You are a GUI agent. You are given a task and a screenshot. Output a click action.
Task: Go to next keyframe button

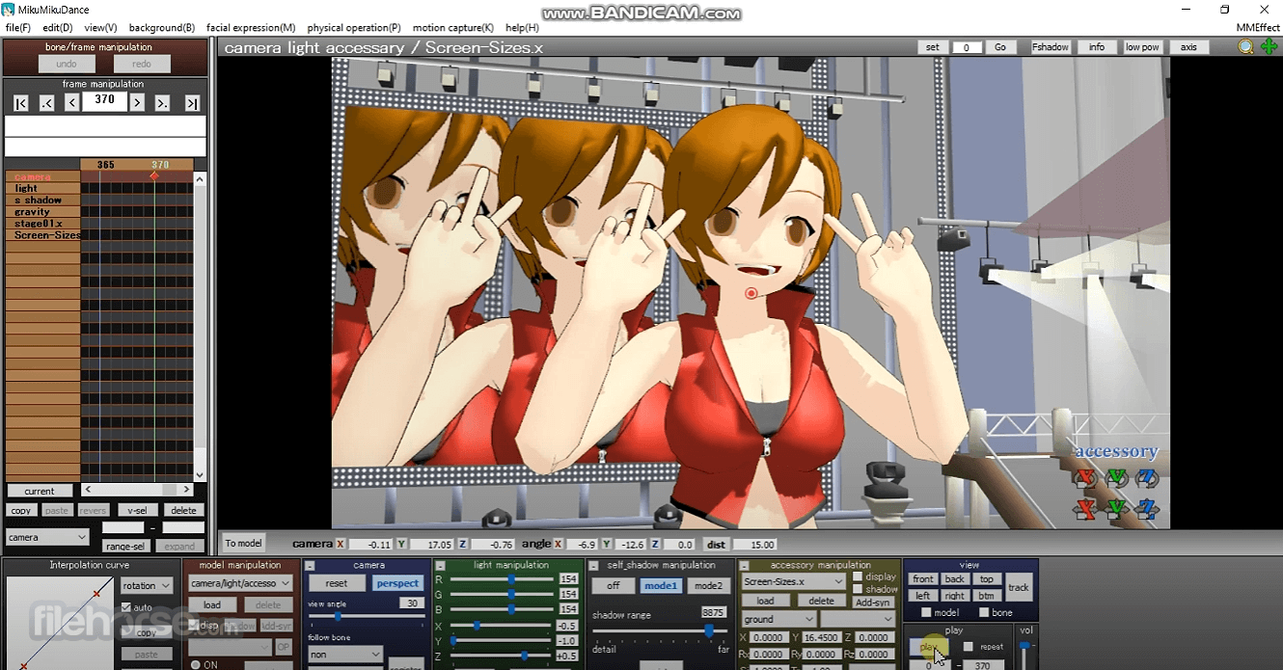point(162,103)
